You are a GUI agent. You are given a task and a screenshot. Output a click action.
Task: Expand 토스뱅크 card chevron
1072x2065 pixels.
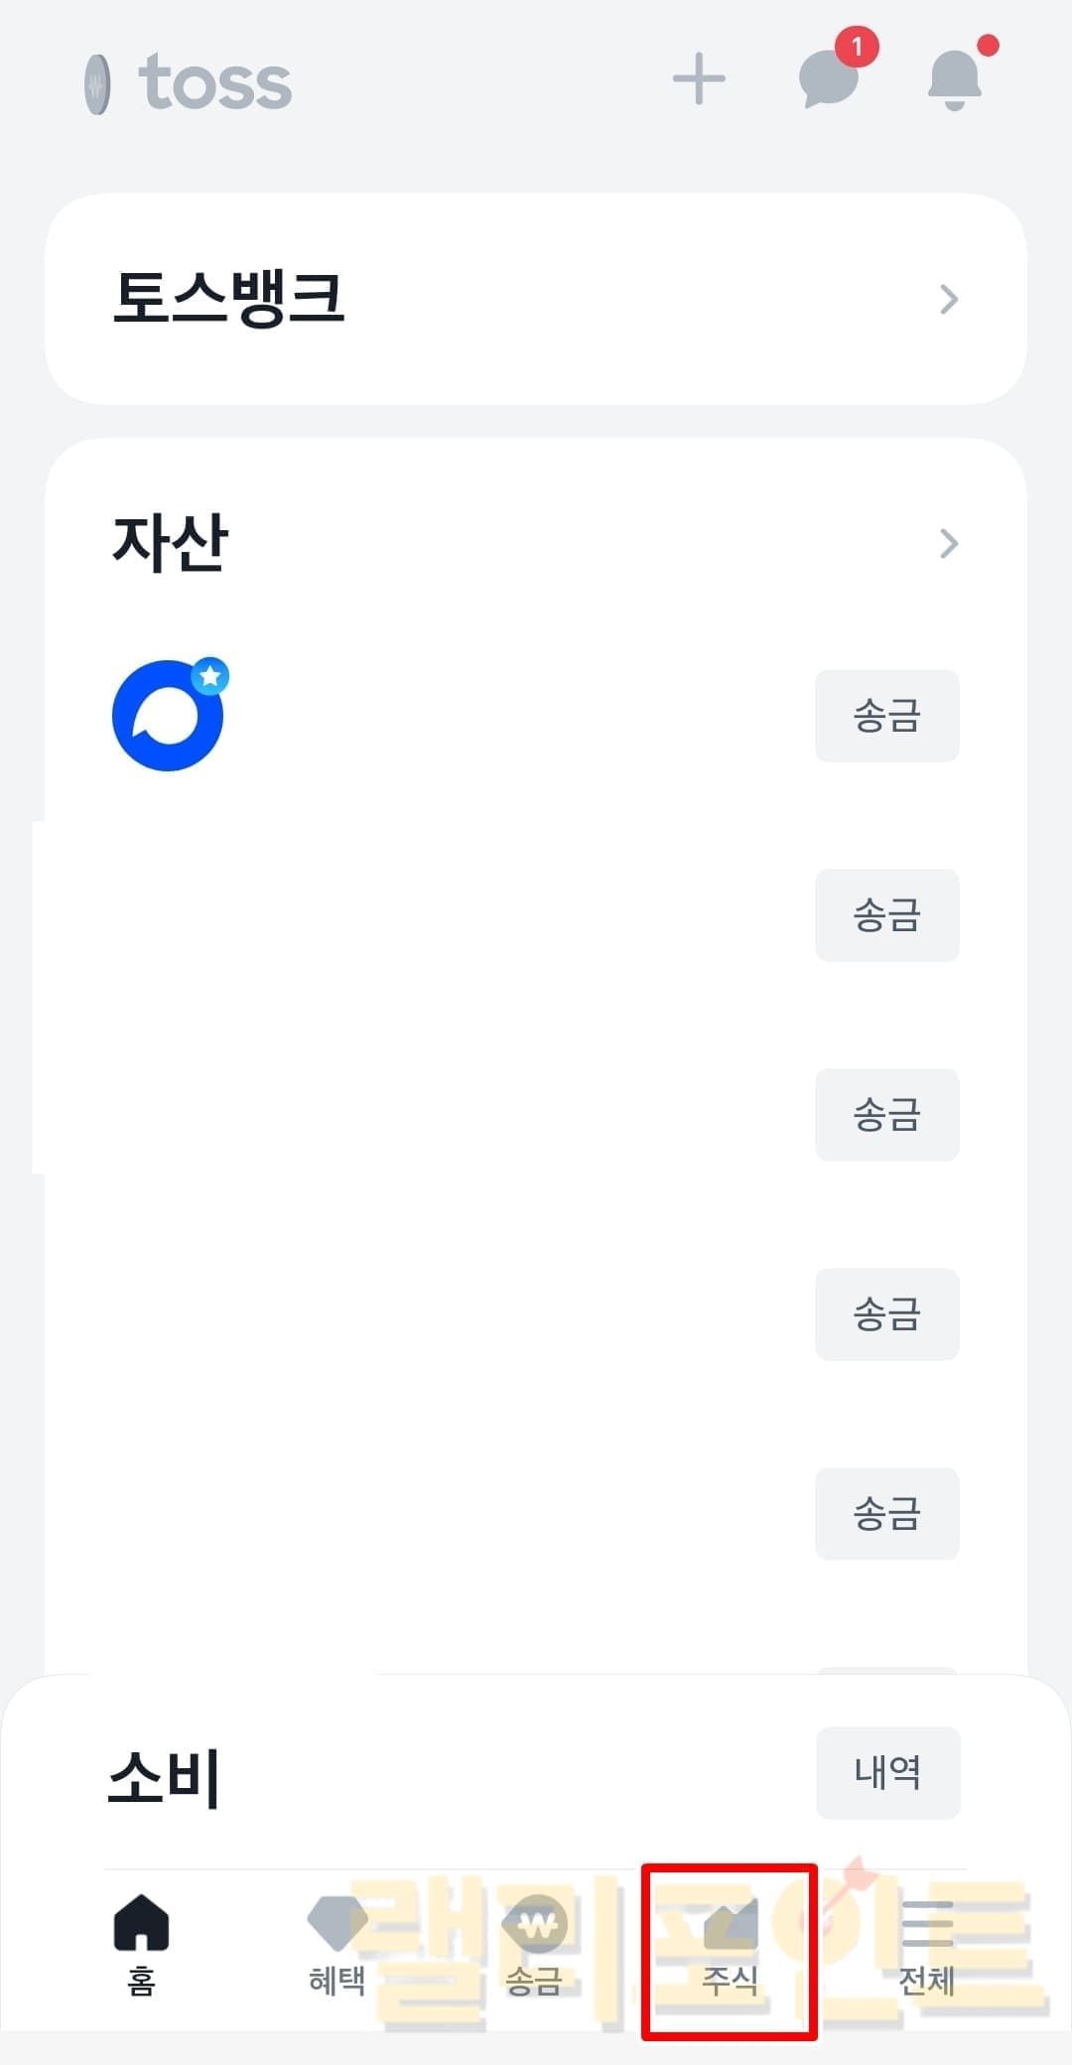click(949, 299)
